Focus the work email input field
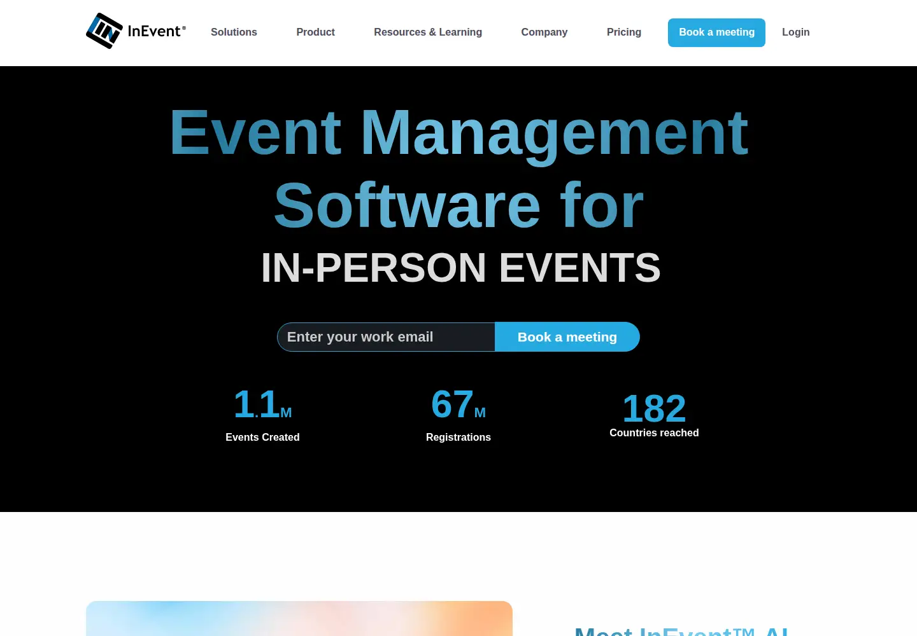 tap(386, 337)
